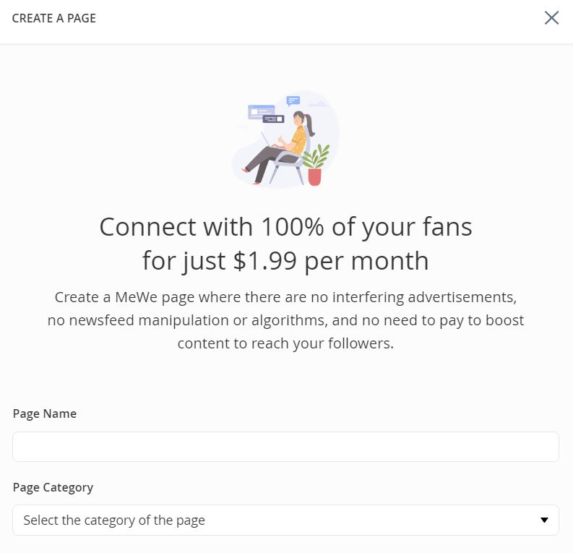This screenshot has width=573, height=553.
Task: Close the Create a Page dialog
Action: [551, 18]
